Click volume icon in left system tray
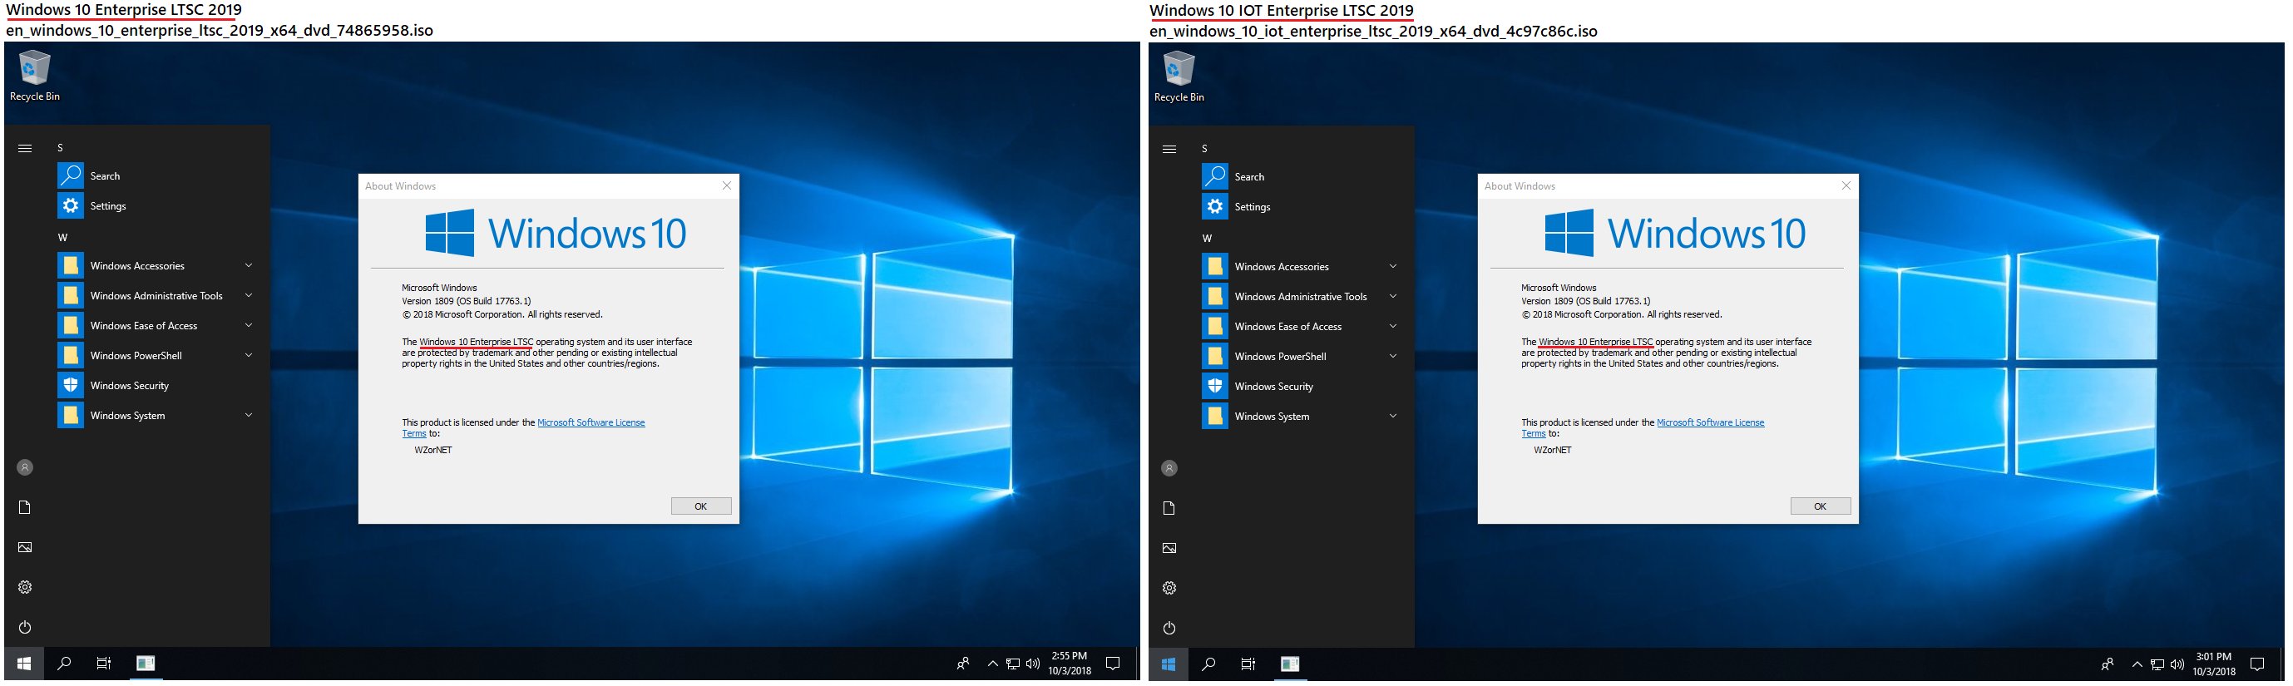2293x686 pixels. [1033, 664]
